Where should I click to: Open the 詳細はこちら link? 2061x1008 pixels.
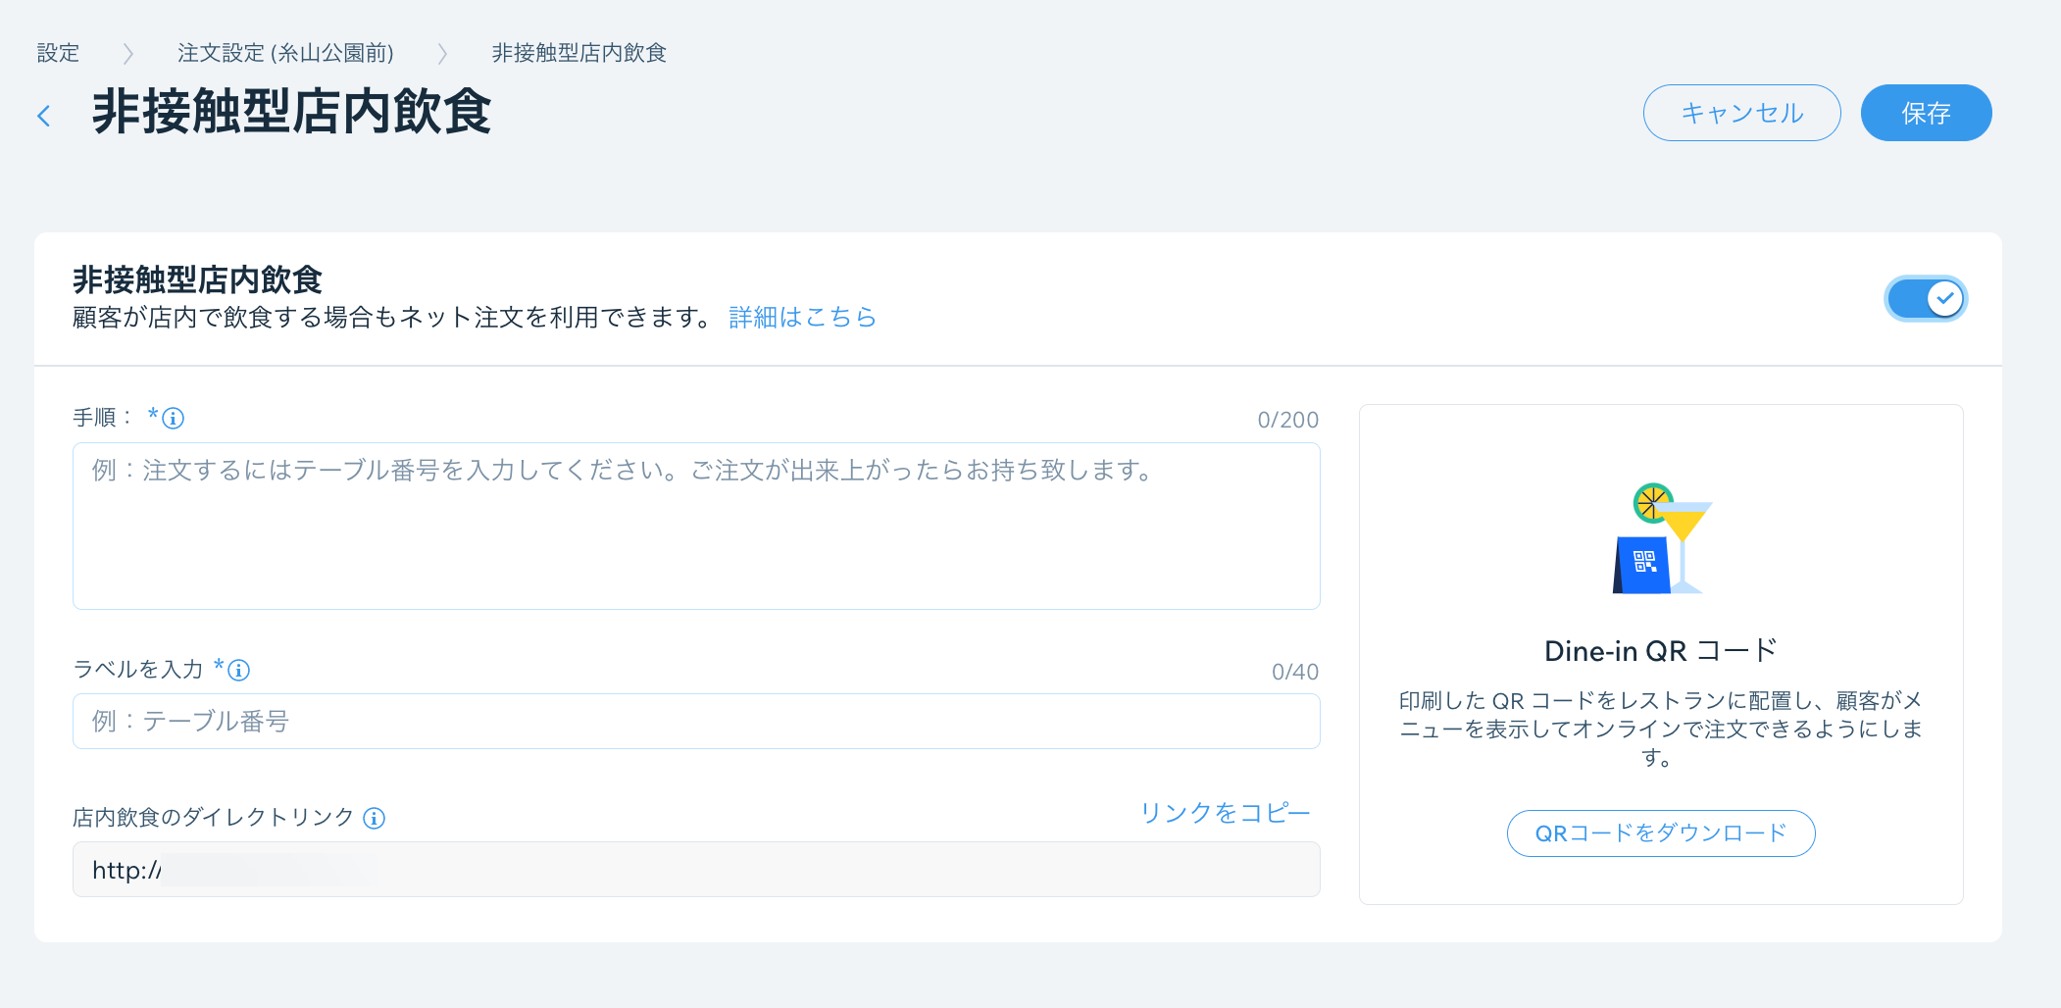point(802,318)
